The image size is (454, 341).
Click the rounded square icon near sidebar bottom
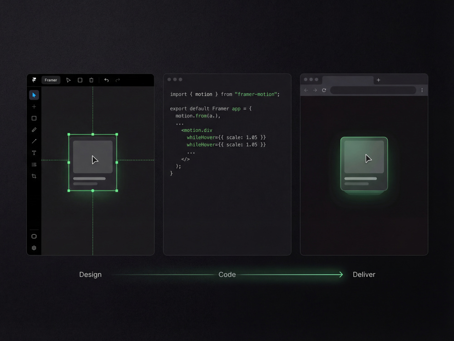tap(34, 236)
